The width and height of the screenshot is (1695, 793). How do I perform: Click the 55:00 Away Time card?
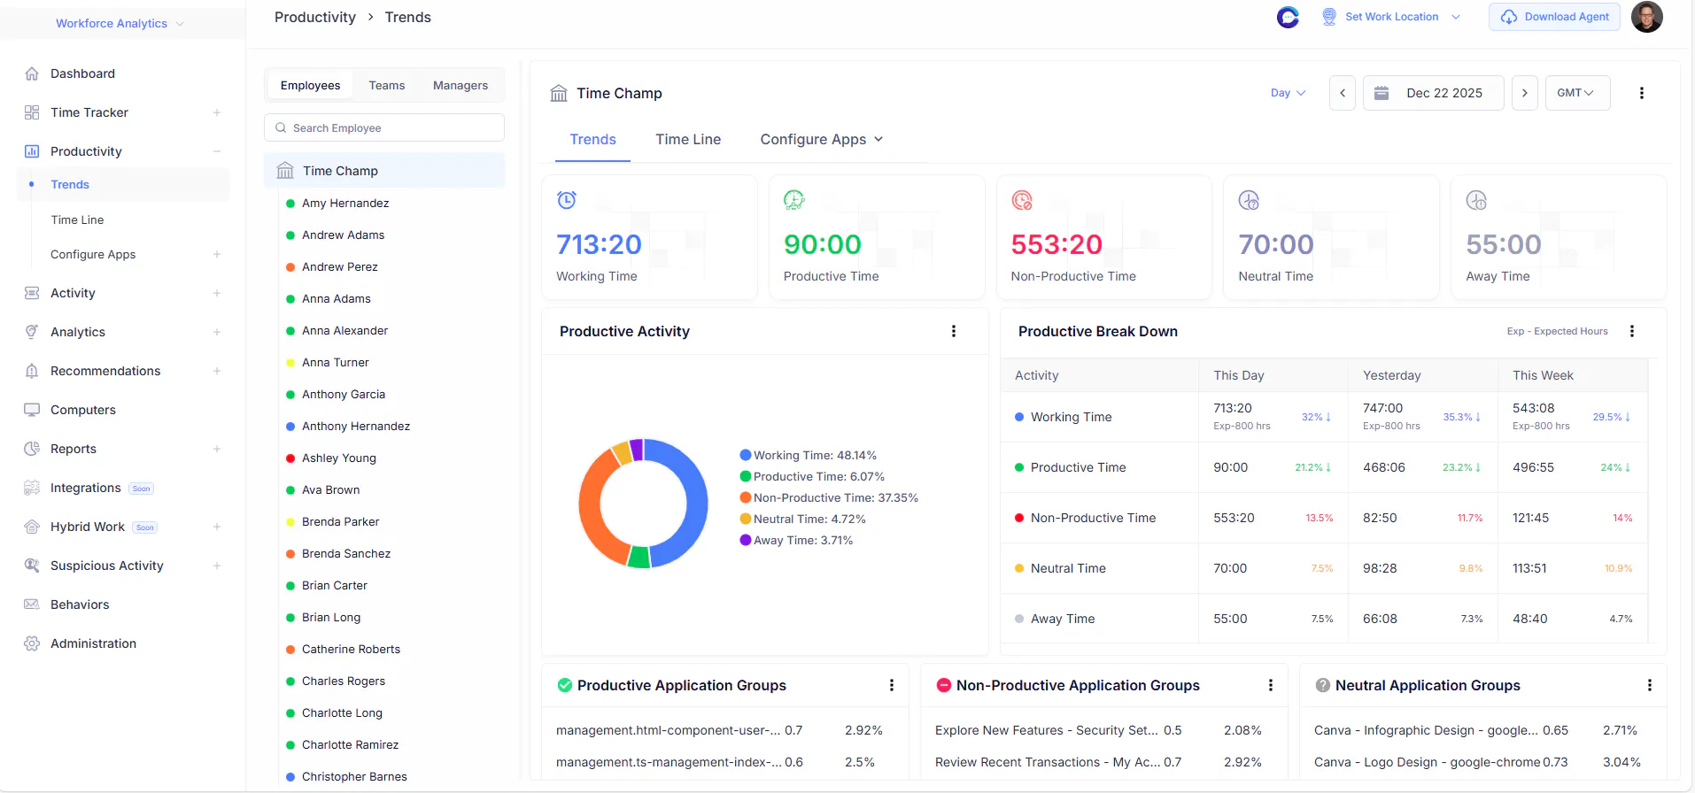(x=1559, y=237)
